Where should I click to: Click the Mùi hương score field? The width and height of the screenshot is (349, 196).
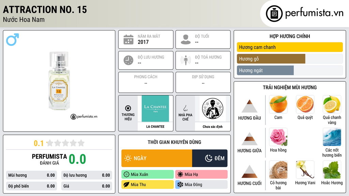[32, 175]
